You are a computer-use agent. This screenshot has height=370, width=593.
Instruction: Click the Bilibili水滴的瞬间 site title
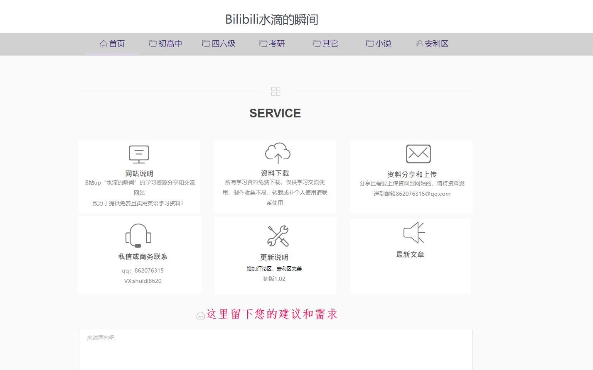pos(272,19)
